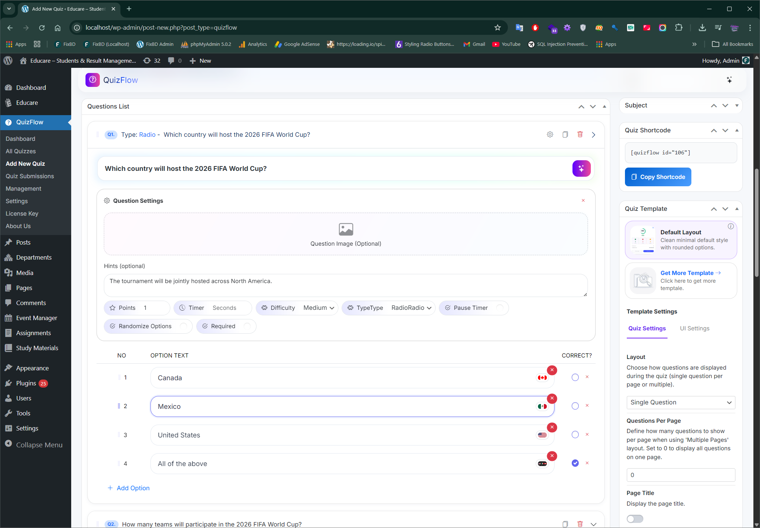Image resolution: width=760 pixels, height=528 pixels.
Task: Click the sparkle icon in QuizFlow header
Action: [729, 80]
